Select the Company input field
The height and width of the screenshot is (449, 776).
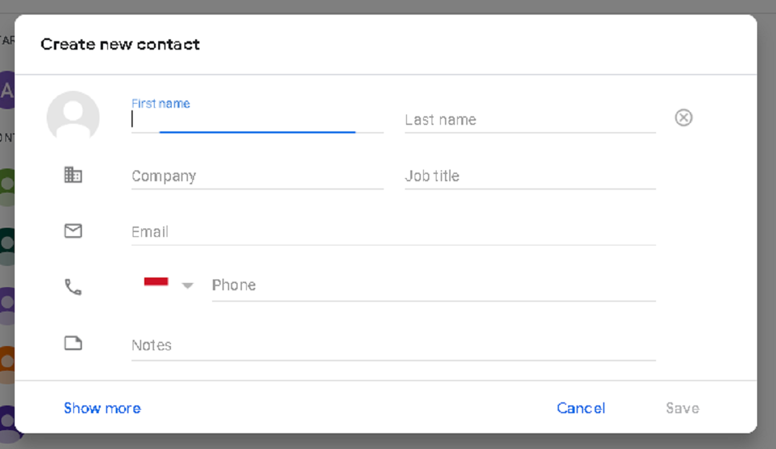257,176
